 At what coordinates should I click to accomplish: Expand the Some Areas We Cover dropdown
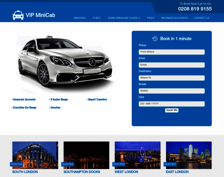[124, 18]
